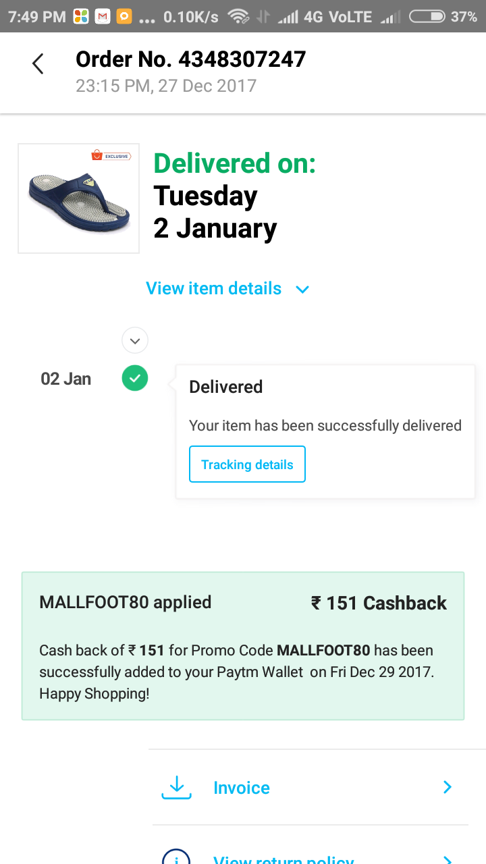The width and height of the screenshot is (486, 864).
Task: Open the Invoice menu item
Action: coord(242,788)
